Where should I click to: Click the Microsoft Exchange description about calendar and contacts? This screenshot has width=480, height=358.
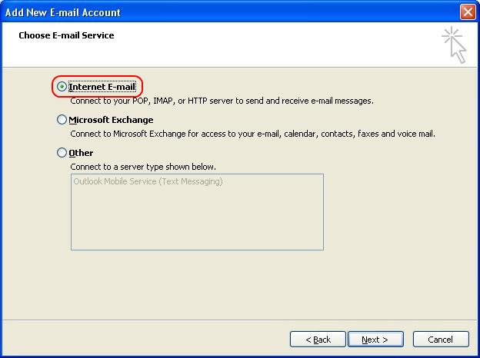click(252, 134)
